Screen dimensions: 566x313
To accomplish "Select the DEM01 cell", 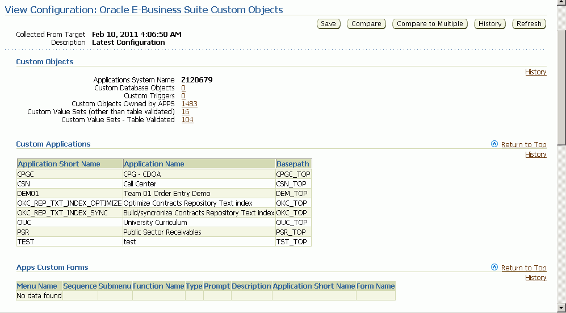I will [x=70, y=194].
